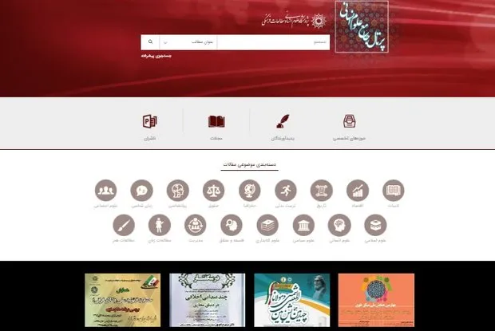The width and height of the screenshot is (495, 331).
Task: Select the law category scales icon
Action: (x=214, y=191)
